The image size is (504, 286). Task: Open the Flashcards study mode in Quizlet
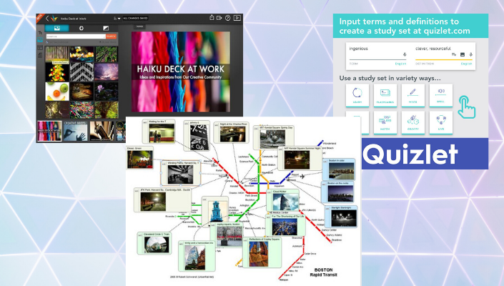tap(385, 95)
